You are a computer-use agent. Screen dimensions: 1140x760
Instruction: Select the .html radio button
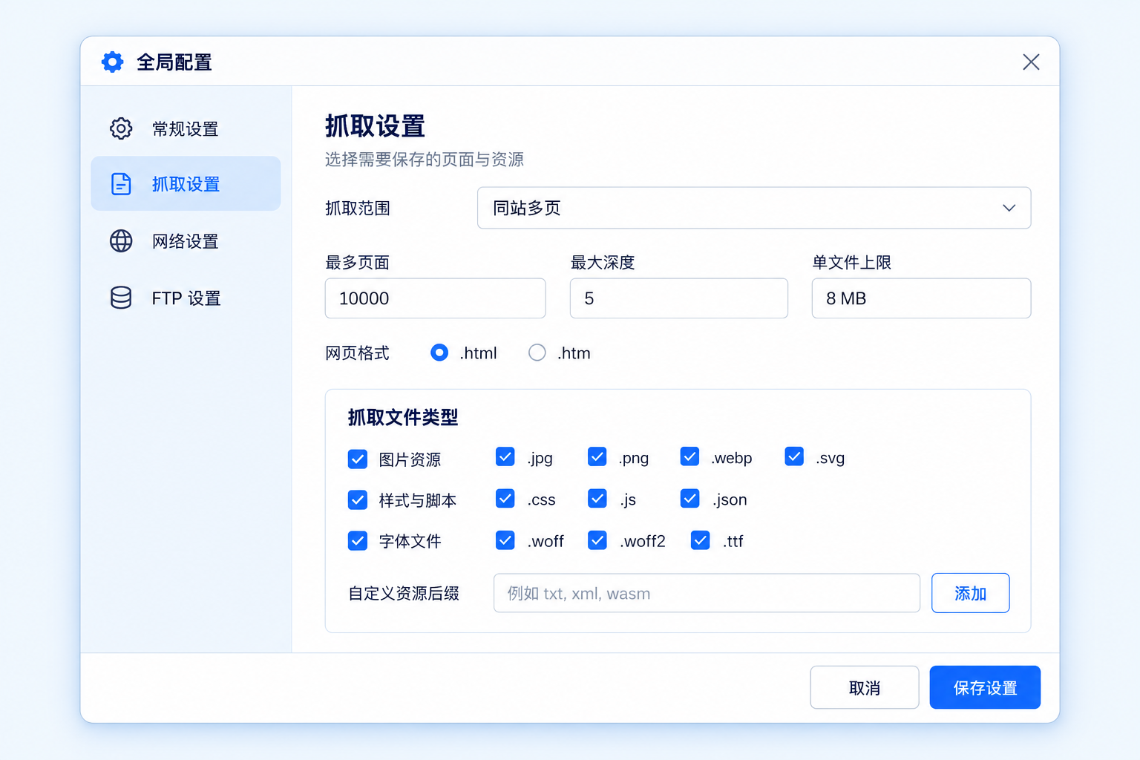pos(439,353)
